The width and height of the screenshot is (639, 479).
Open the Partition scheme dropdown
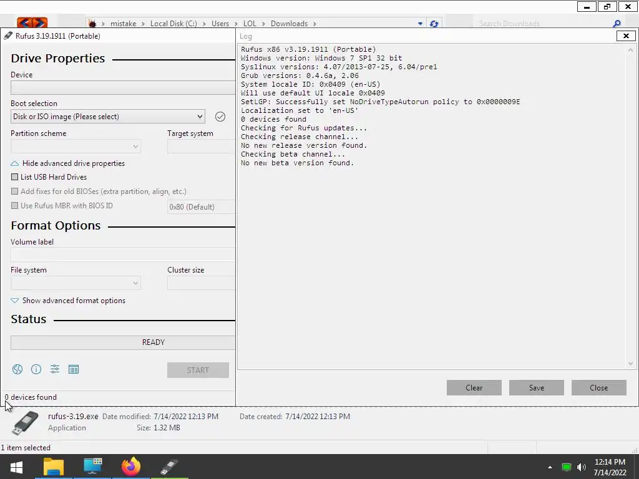[x=76, y=146]
